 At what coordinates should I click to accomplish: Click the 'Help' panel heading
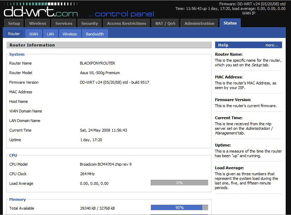click(223, 45)
